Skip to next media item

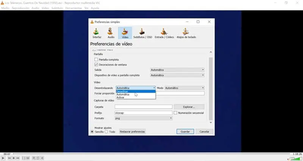(x=18, y=158)
